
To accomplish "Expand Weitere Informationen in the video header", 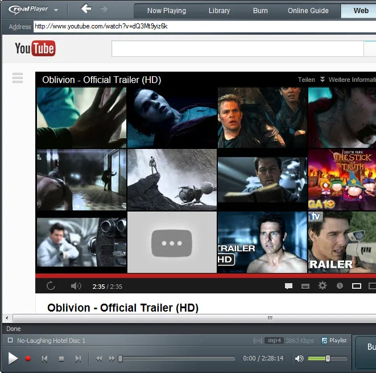I will click(x=349, y=80).
